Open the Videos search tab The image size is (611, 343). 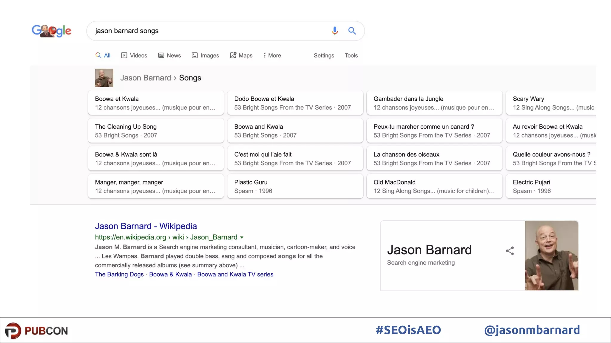(134, 55)
